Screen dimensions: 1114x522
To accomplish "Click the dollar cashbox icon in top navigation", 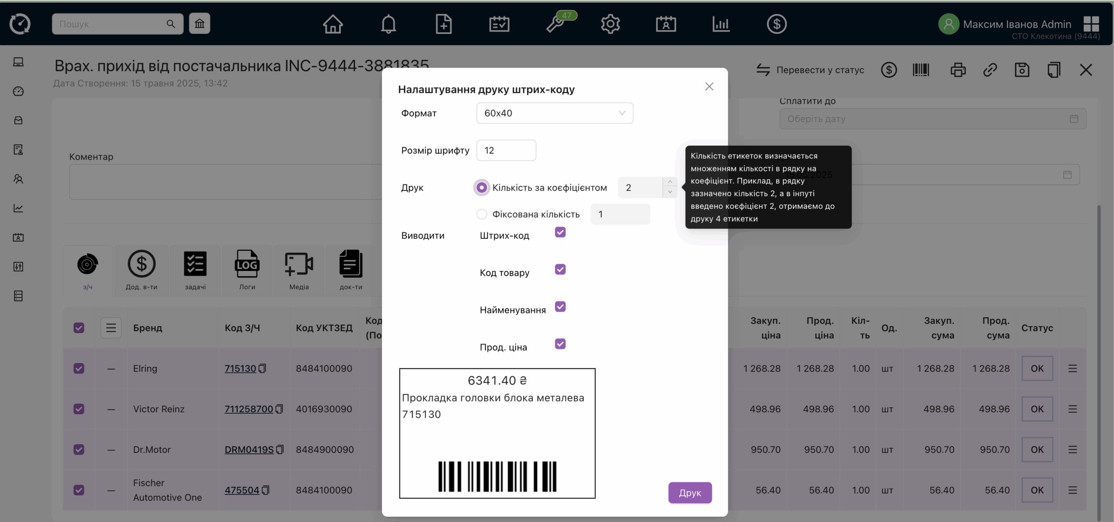I will [776, 24].
